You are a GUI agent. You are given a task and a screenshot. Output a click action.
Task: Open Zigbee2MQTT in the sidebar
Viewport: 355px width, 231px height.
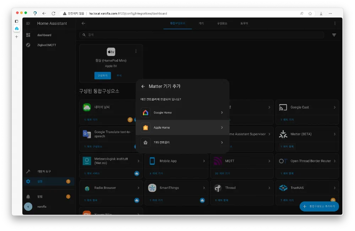tap(47, 45)
